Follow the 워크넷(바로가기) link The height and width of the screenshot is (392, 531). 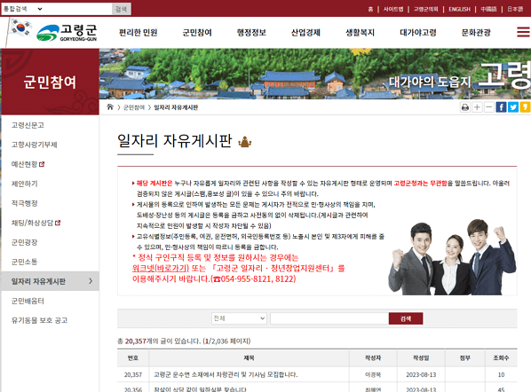coord(161,268)
